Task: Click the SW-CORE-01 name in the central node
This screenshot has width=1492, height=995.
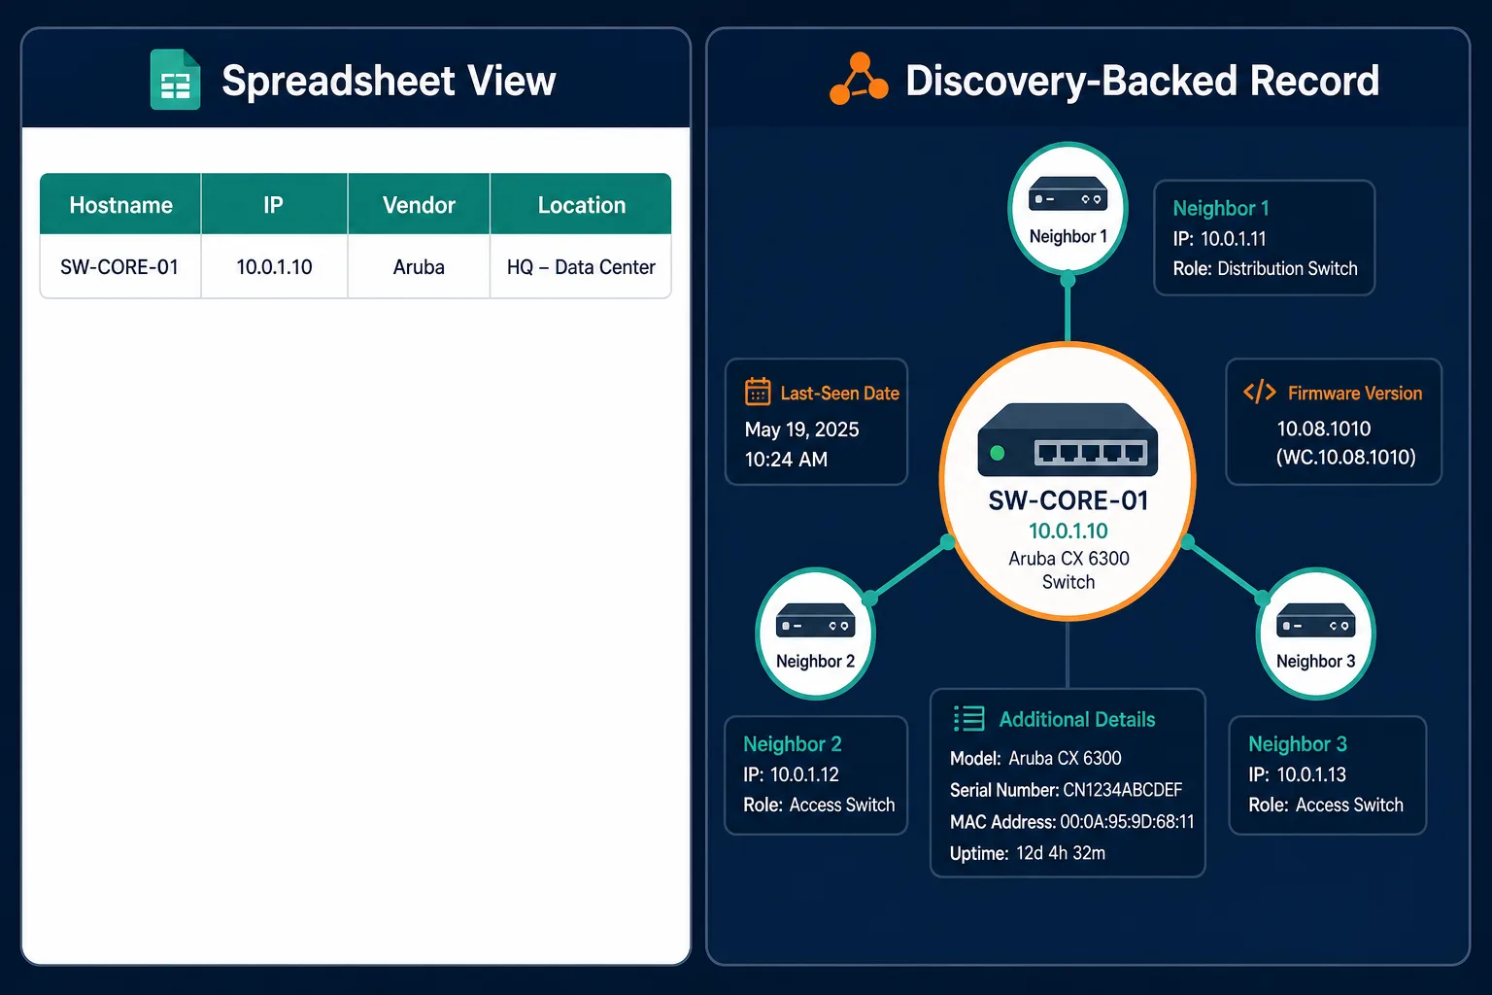Action: (x=1068, y=500)
